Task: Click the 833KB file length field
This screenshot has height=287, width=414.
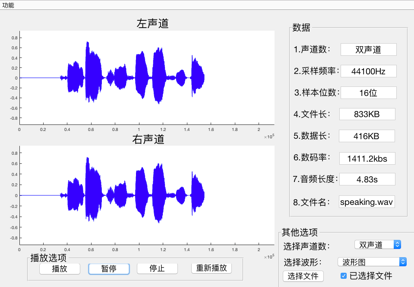Action: click(368, 114)
